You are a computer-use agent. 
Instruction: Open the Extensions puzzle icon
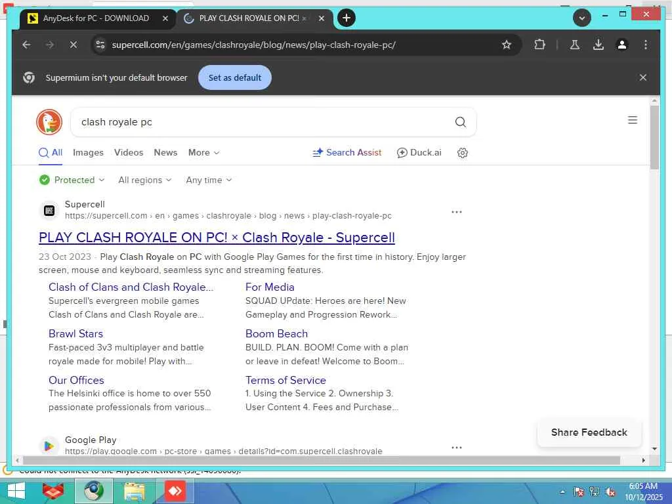coord(539,45)
